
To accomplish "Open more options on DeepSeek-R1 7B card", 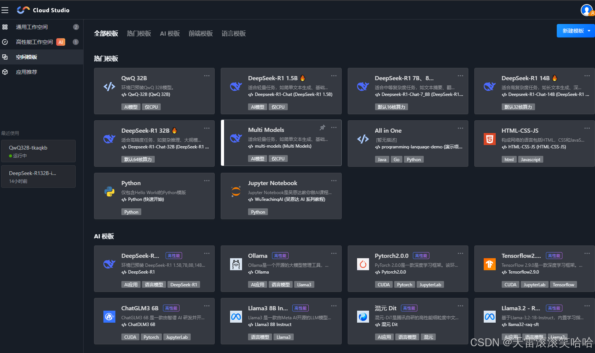I will pyautogui.click(x=460, y=76).
